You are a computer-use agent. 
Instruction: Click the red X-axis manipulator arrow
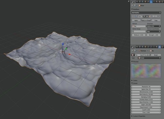click(x=70, y=54)
